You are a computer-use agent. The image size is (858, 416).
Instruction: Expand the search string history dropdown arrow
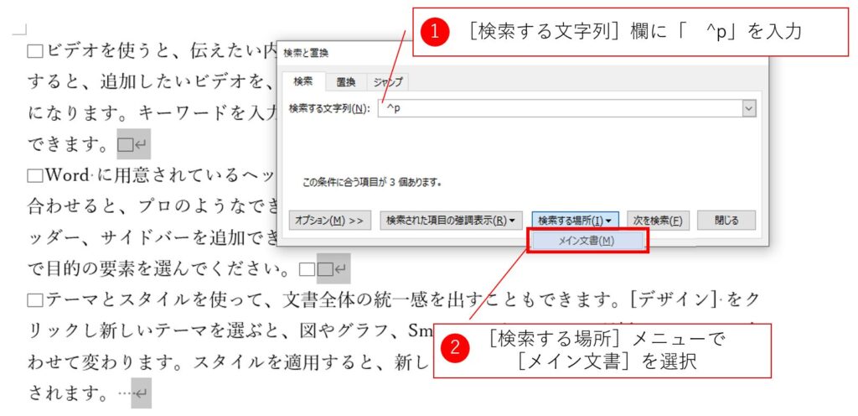[748, 109]
